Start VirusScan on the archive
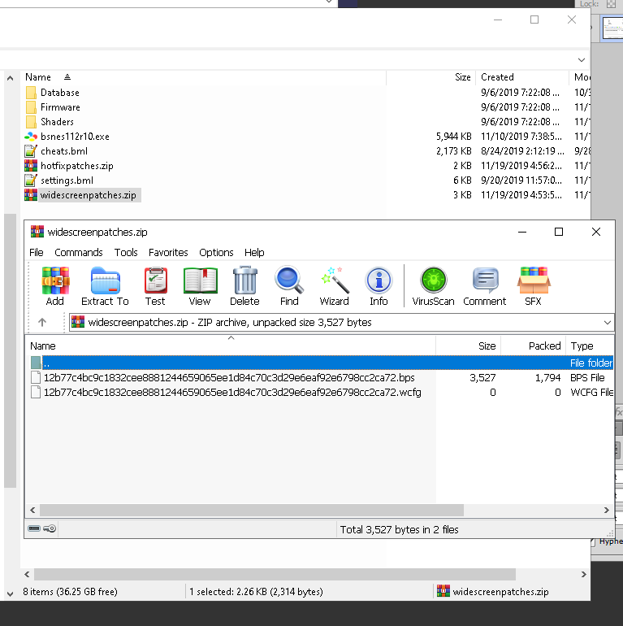The image size is (623, 626). pos(434,280)
